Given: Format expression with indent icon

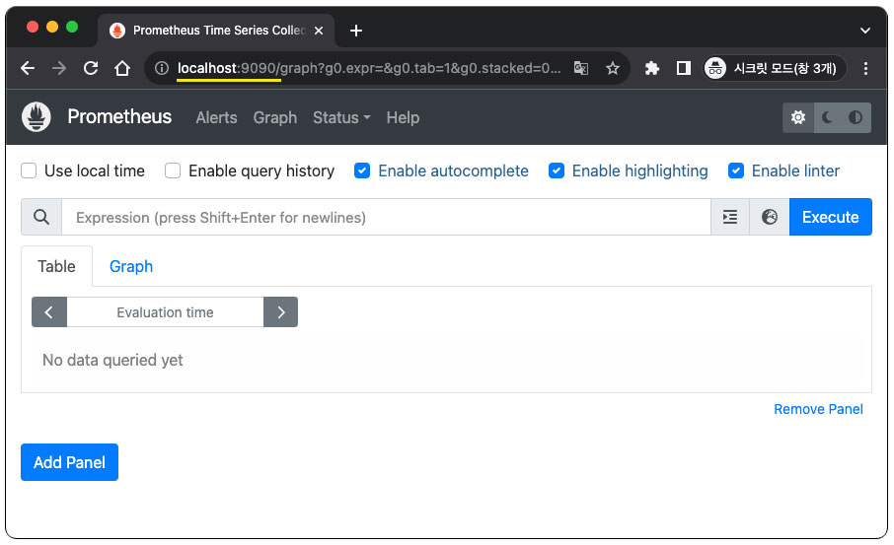Looking at the screenshot, I should [730, 217].
